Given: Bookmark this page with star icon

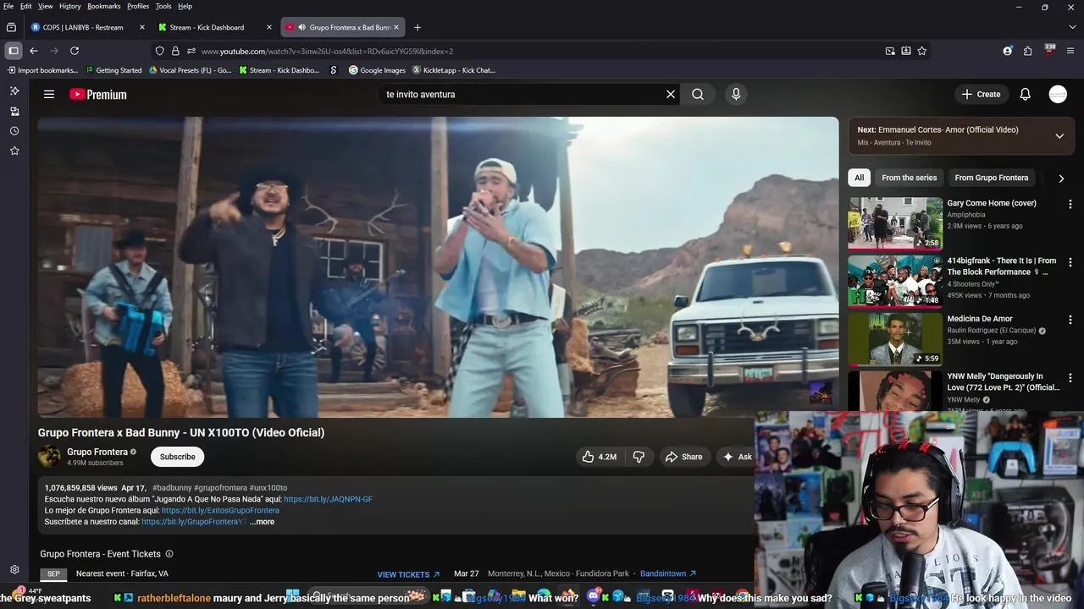Looking at the screenshot, I should tap(921, 51).
